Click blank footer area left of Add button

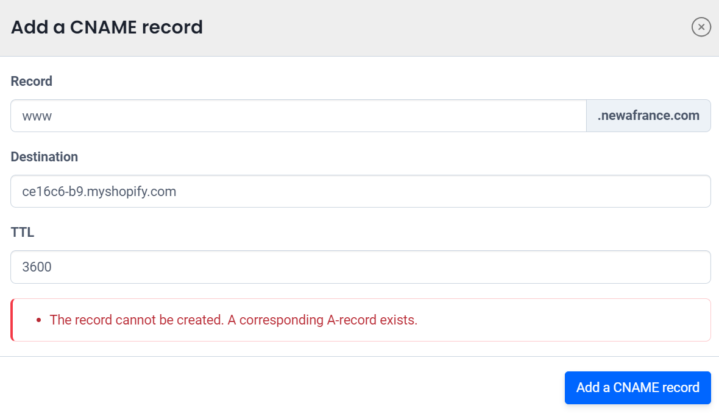pos(274,388)
